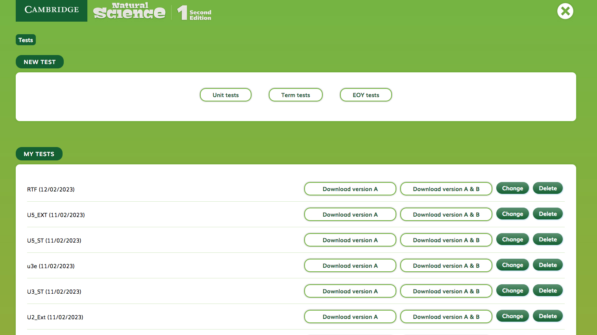Screen dimensions: 597x335
Task: Change the RTF test
Action: (512, 188)
